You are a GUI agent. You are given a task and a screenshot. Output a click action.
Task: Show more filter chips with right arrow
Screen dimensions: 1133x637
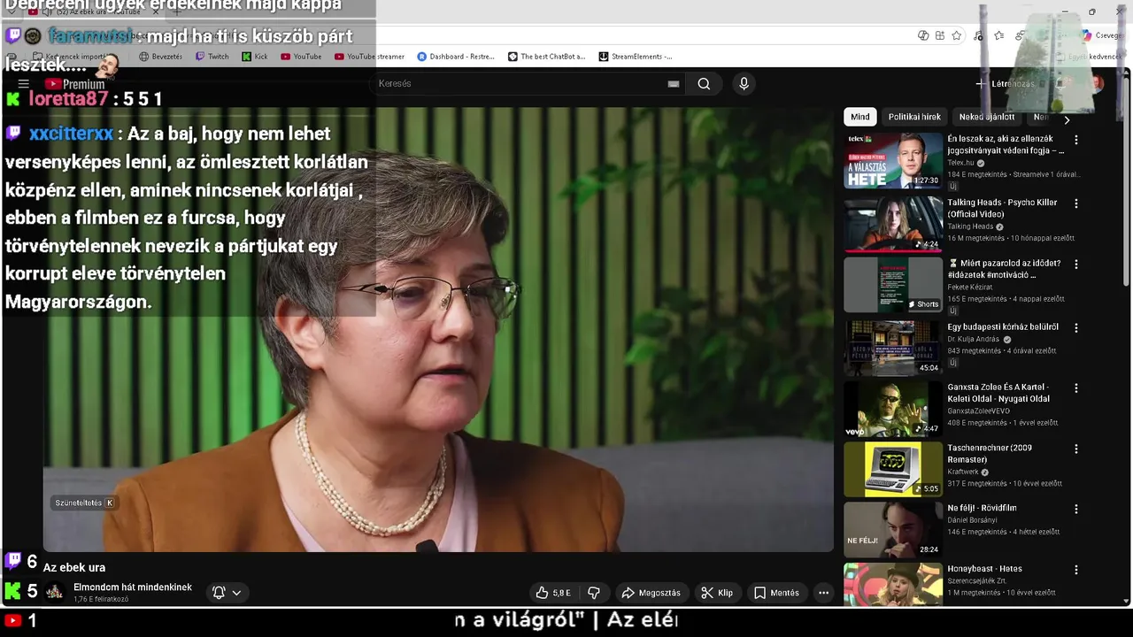click(x=1067, y=119)
